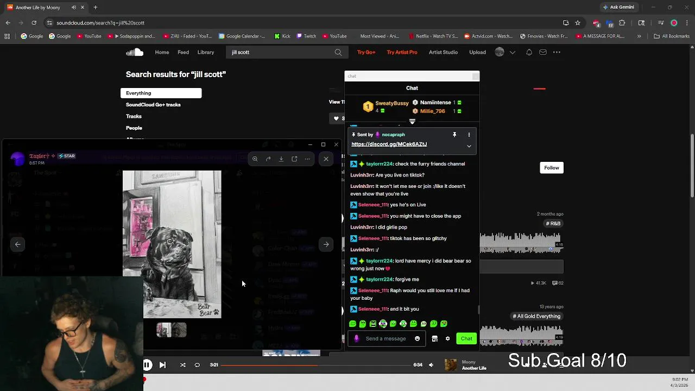Open image in browser from Discord viewer
Screen dimensions: 695x391
[x=294, y=159]
